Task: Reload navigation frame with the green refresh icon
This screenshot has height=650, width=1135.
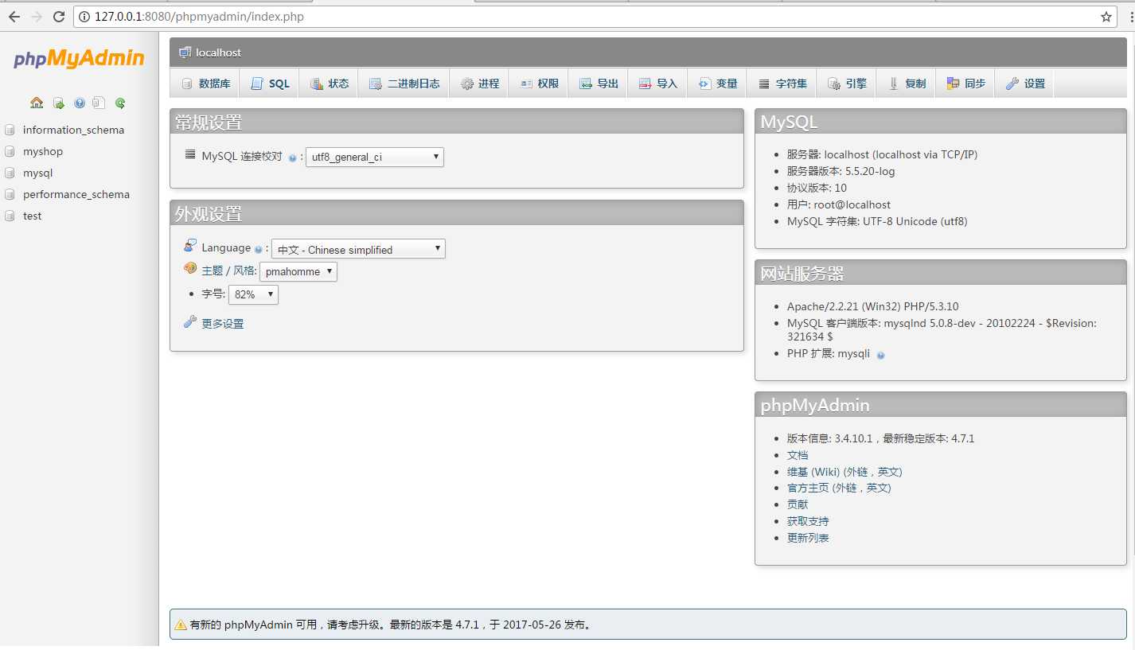Action: point(120,103)
